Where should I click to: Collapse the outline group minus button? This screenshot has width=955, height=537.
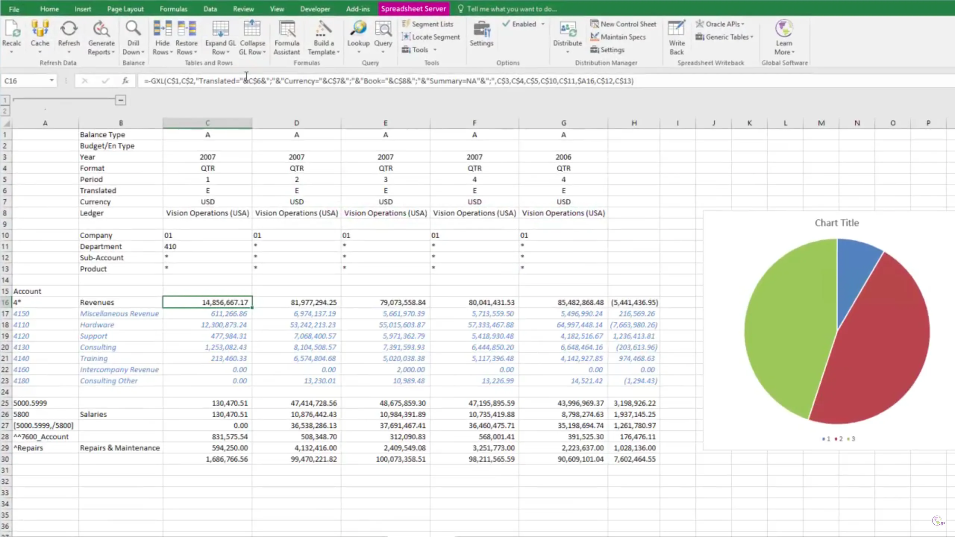point(120,100)
